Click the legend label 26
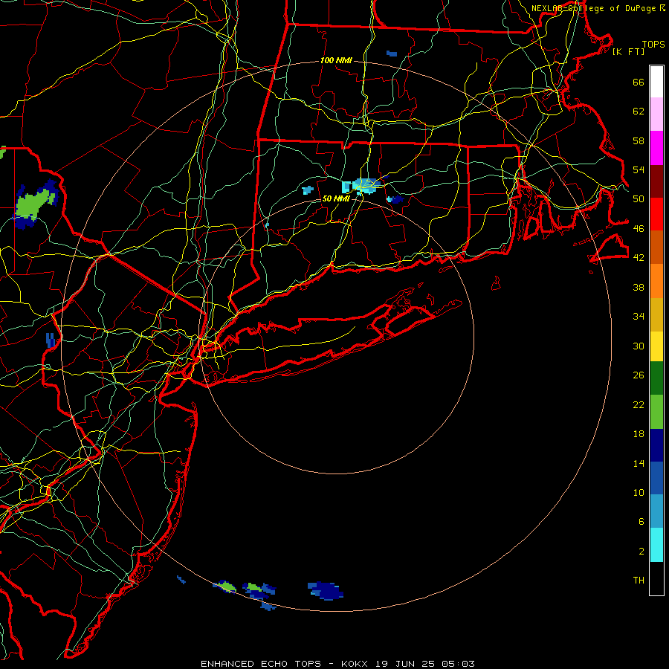This screenshot has height=669, width=669. pos(639,375)
